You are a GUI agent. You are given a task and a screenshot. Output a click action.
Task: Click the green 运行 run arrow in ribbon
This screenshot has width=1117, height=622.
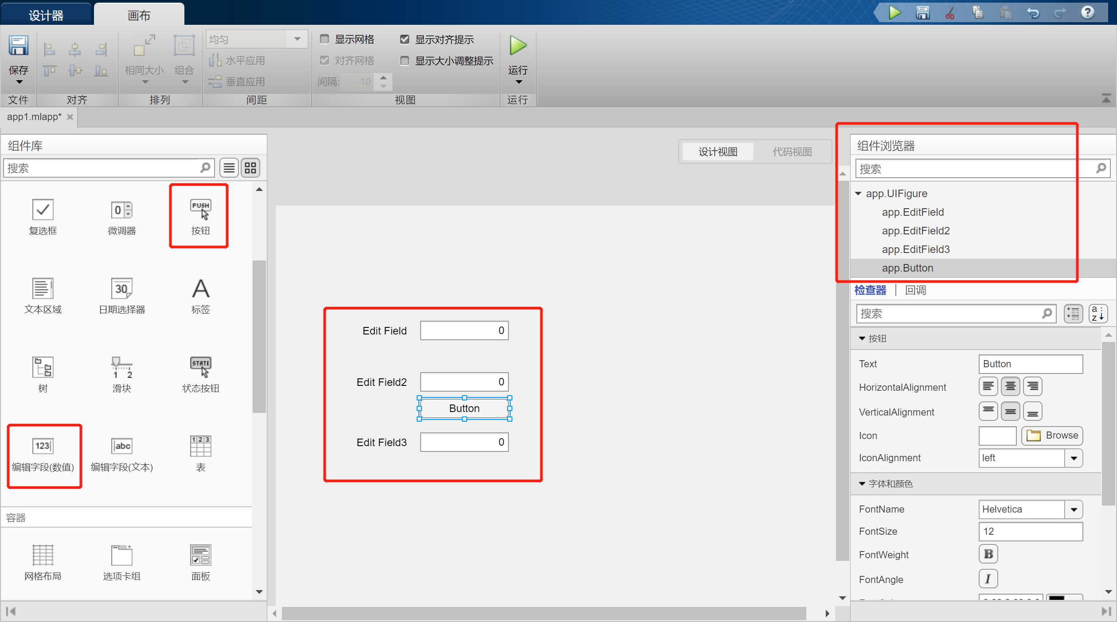518,46
